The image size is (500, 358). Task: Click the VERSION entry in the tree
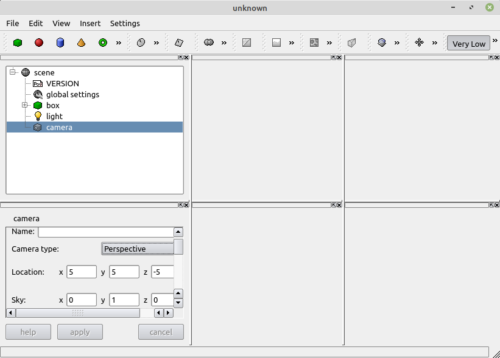tap(62, 83)
